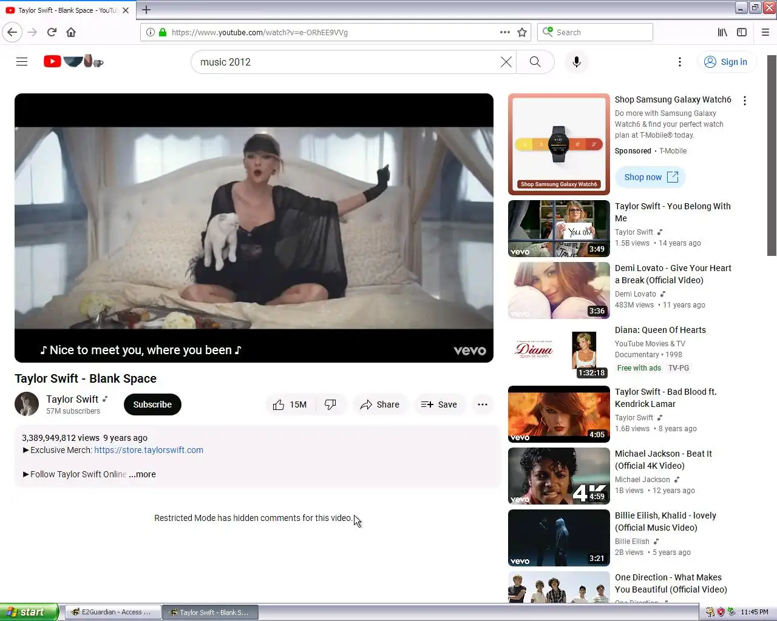Click the page vertical scrollbar thumb
Image resolution: width=777 pixels, height=621 pixels.
[772, 155]
